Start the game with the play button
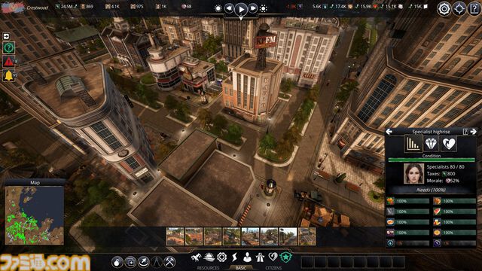The height and width of the screenshot is (271, 482). (241, 9)
